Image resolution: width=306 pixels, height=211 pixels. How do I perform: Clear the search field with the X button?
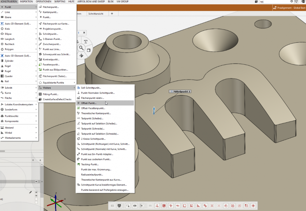pyautogui.click(x=292, y=2)
